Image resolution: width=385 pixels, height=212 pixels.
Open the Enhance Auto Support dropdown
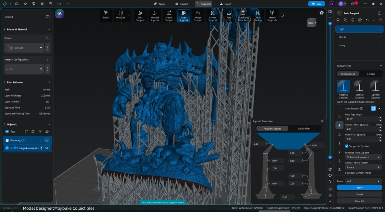click(x=363, y=157)
